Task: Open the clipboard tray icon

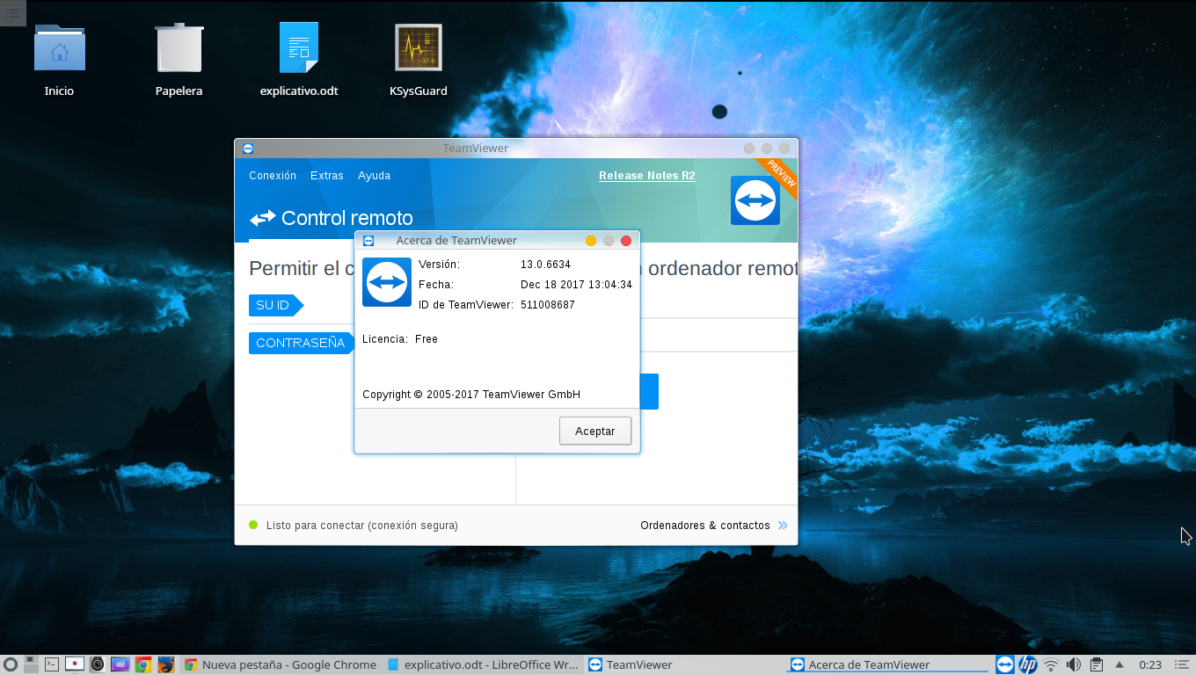Action: tap(1097, 664)
